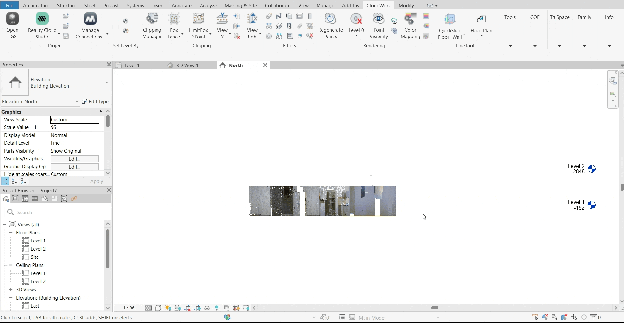This screenshot has width=624, height=323.
Task: Expand 3D Views in the Project Browser
Action: 10,289
